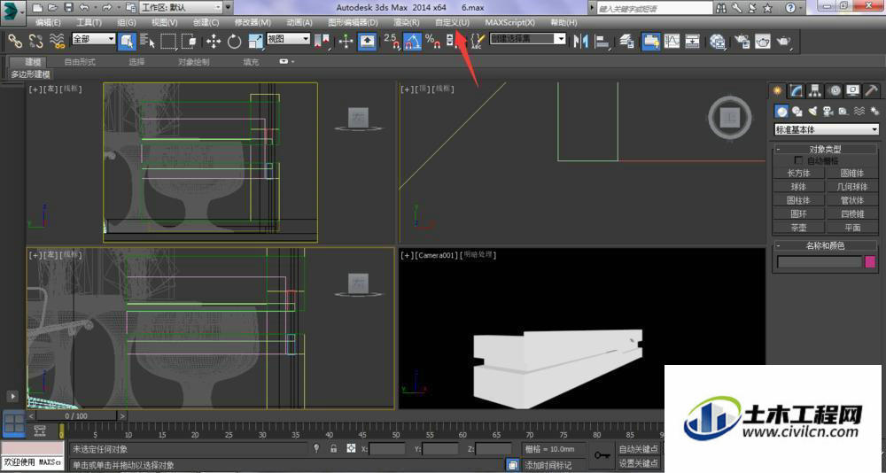Click the Open File folder icon

pyautogui.click(x=52, y=7)
